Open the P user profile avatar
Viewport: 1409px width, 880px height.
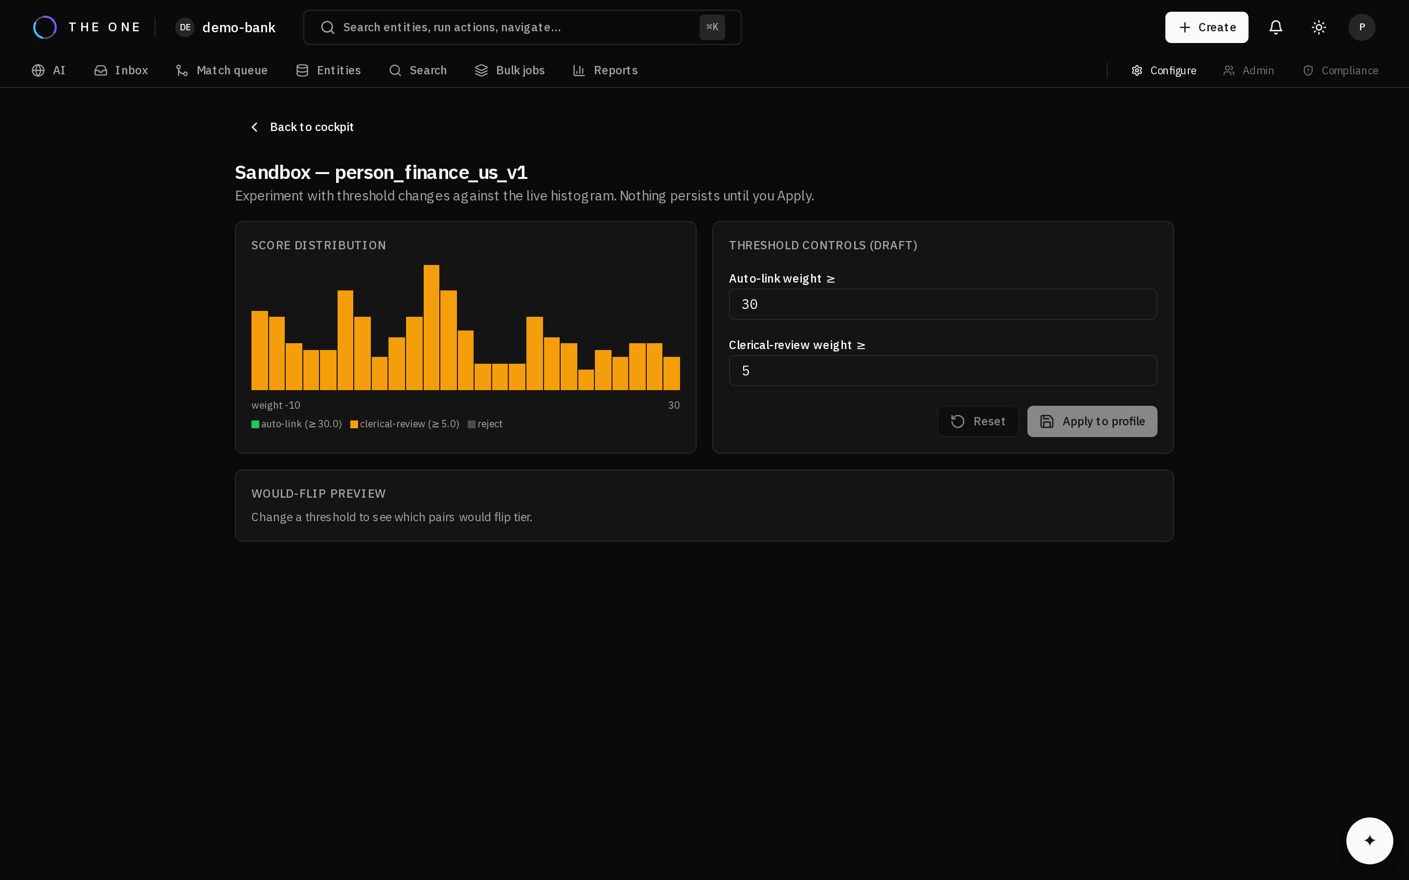[1362, 27]
